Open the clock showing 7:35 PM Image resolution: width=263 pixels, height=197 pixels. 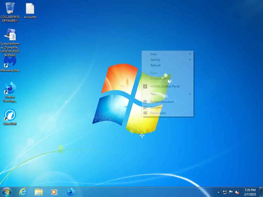pos(250,192)
